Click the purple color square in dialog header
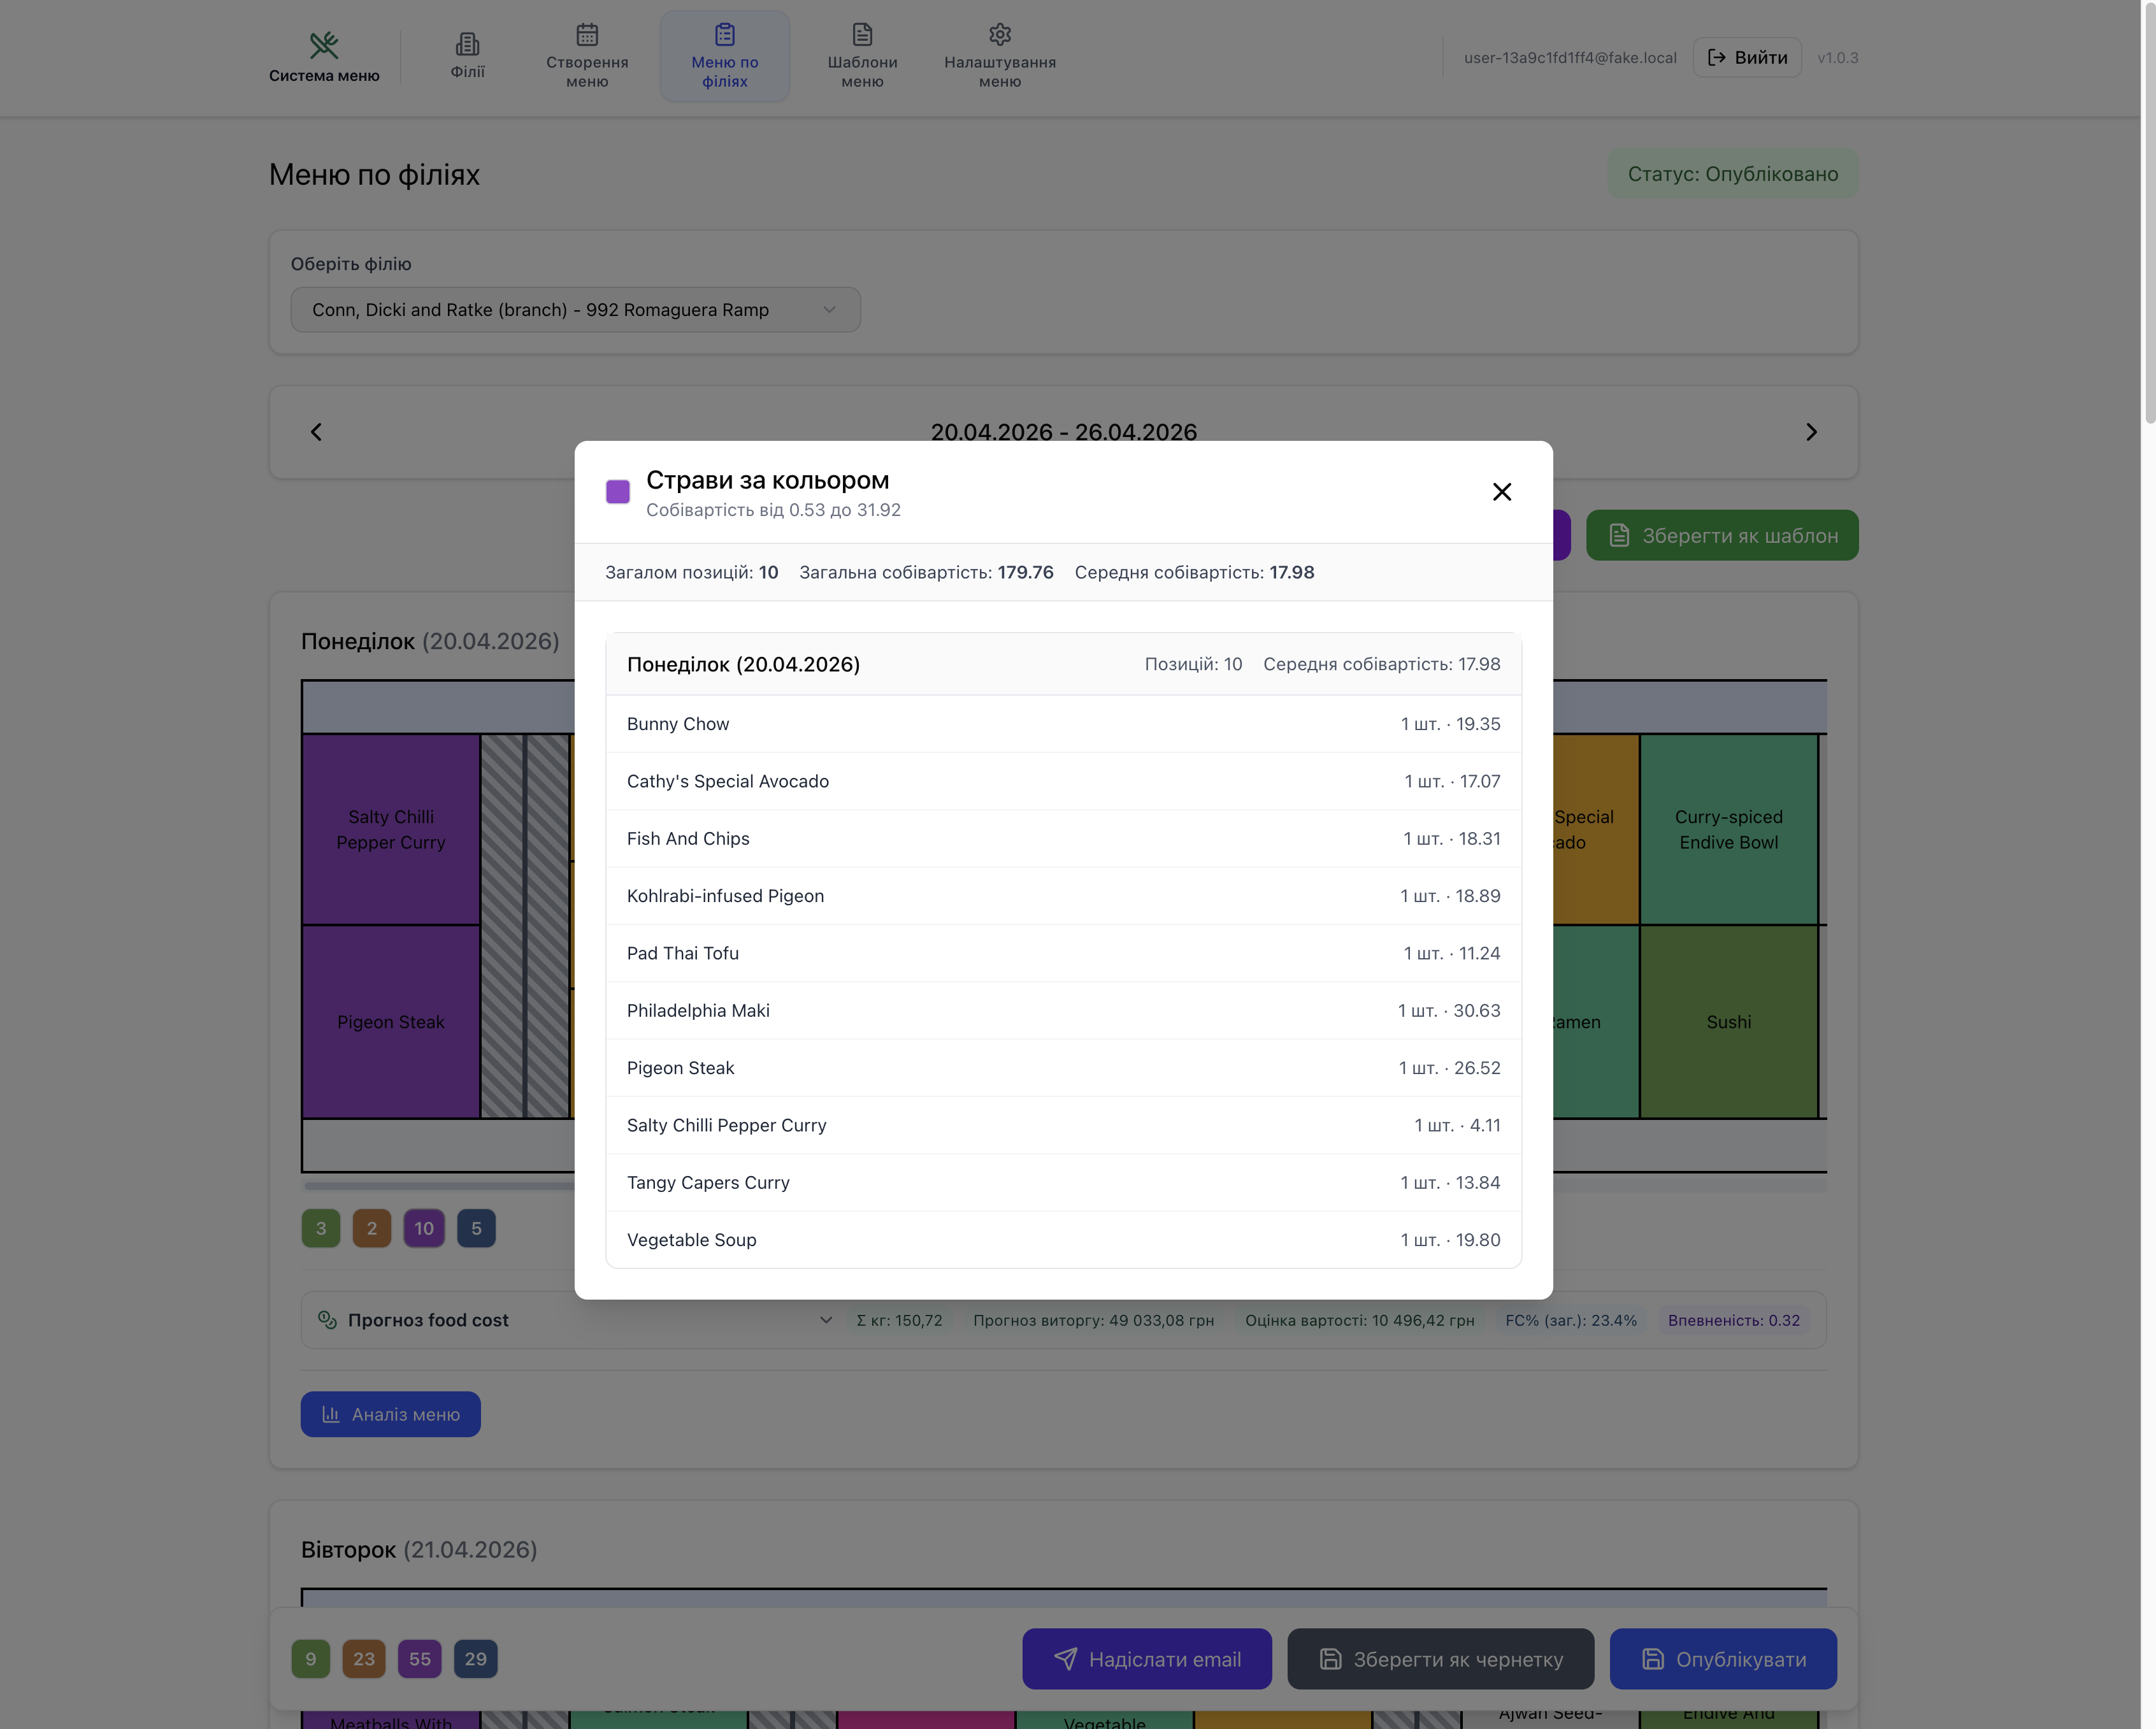Screen dimensions: 2156x1729 point(618,492)
